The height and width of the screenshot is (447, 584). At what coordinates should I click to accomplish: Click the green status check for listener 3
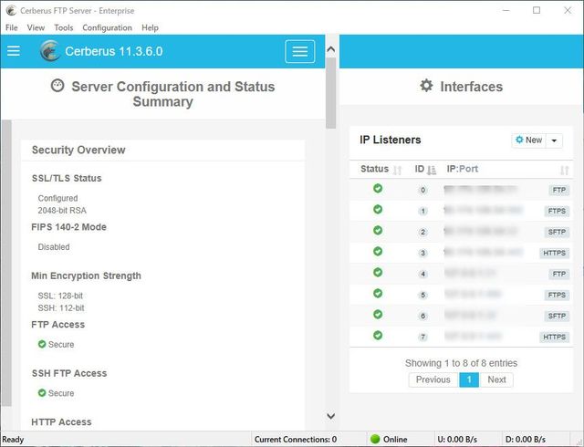click(378, 252)
